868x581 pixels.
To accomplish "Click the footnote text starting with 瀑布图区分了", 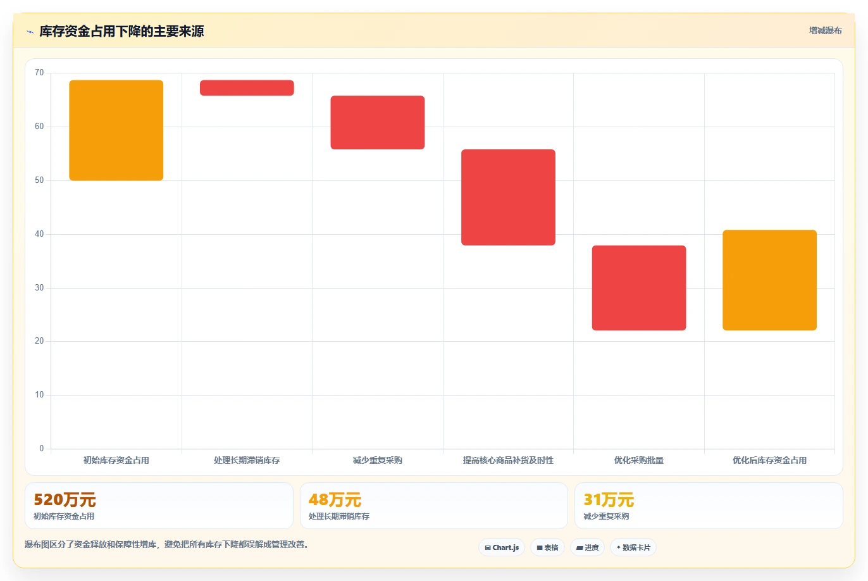I will [167, 545].
